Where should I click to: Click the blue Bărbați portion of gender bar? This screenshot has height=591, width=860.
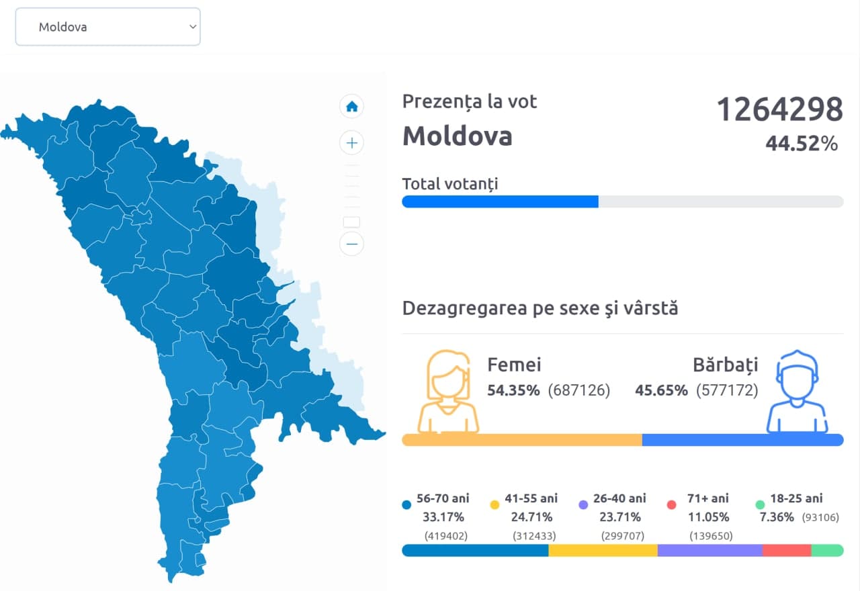click(x=742, y=440)
